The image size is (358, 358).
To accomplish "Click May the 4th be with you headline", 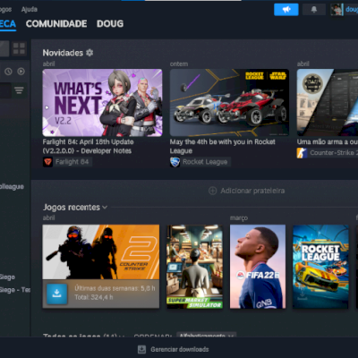I will pos(223,146).
